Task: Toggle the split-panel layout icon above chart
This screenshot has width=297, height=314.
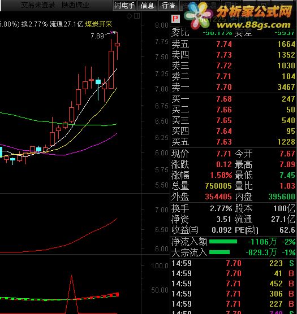Action: (137, 16)
